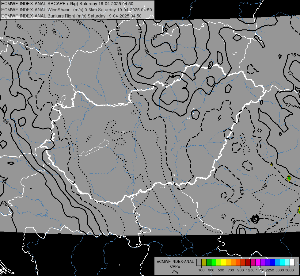Choose the amber legend swatch
The image size is (300, 276).
(228, 263)
